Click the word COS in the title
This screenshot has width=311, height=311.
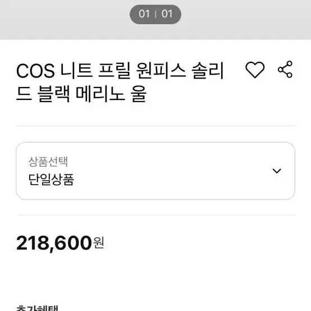coord(35,71)
